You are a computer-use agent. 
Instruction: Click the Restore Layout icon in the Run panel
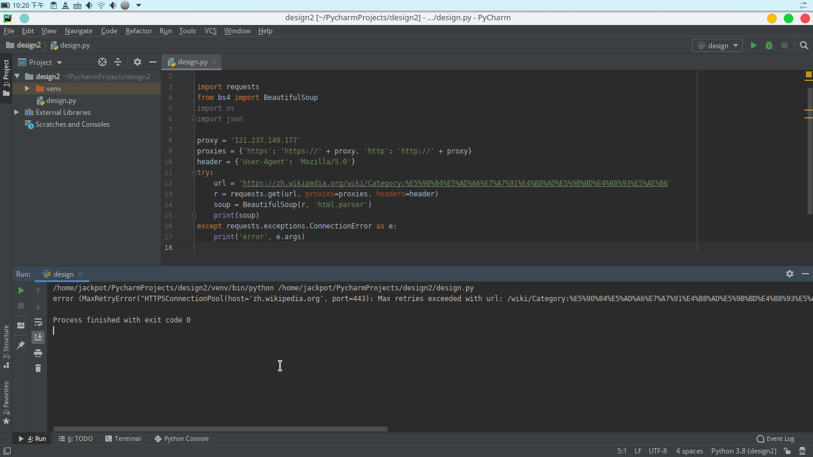21,325
